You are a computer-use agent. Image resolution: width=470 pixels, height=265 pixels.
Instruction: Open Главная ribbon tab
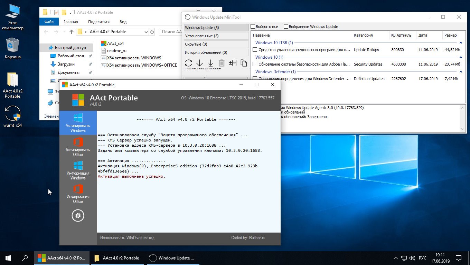point(71,22)
